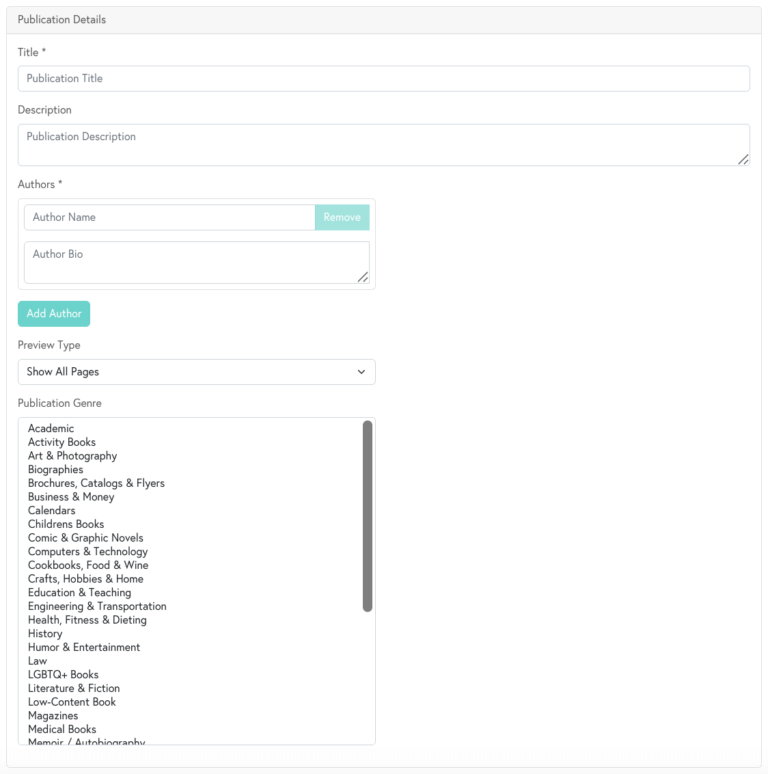Expand the Show All Pages selector
The height and width of the screenshot is (774, 768).
pyautogui.click(x=196, y=372)
